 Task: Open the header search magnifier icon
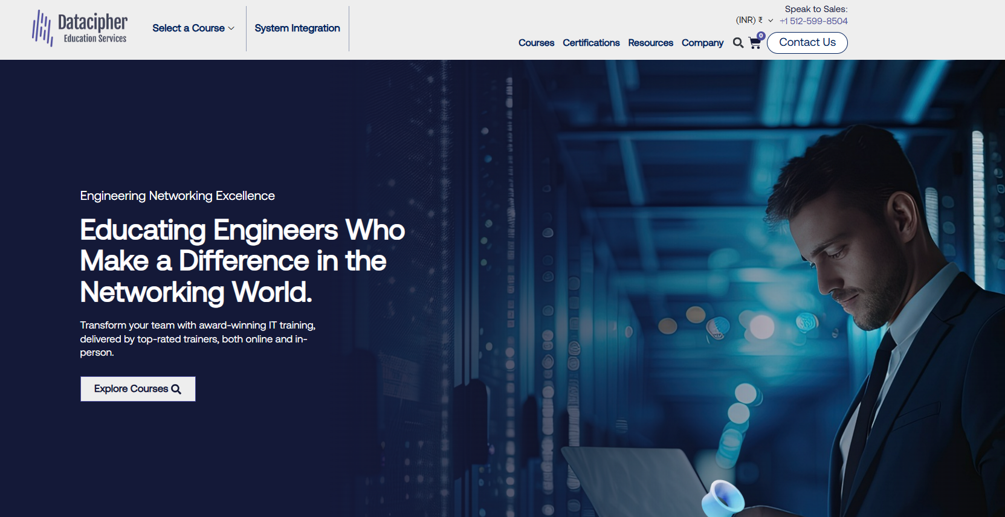click(738, 43)
